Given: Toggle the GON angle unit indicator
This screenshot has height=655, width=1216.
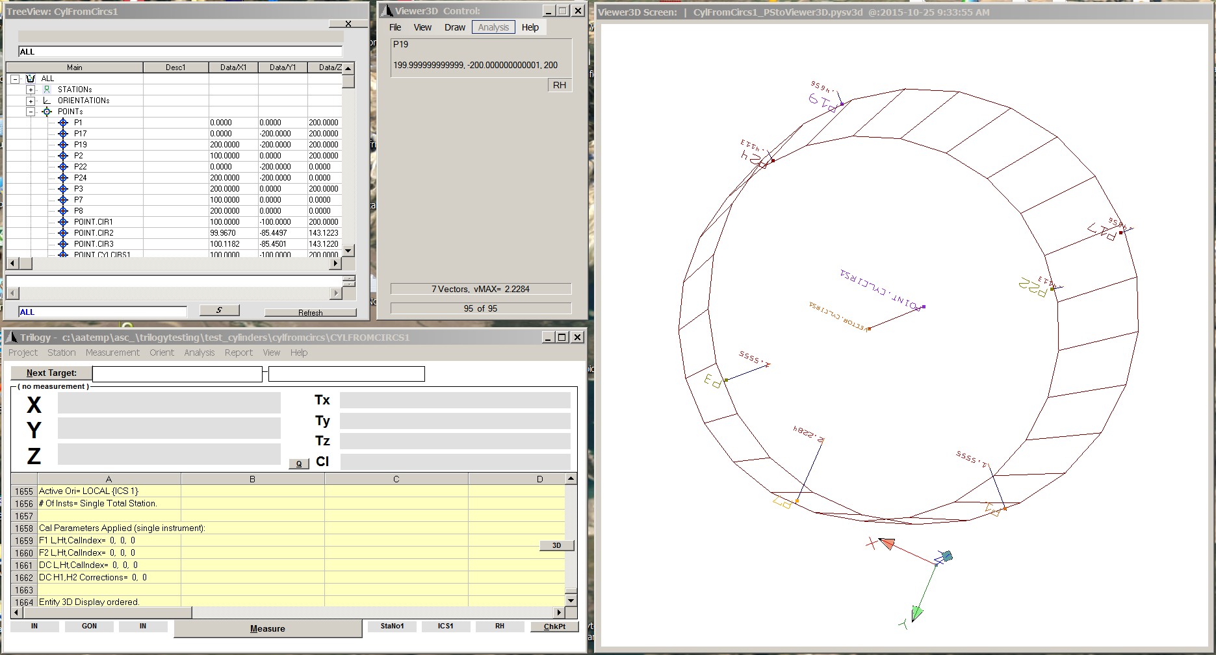Looking at the screenshot, I should pos(89,626).
